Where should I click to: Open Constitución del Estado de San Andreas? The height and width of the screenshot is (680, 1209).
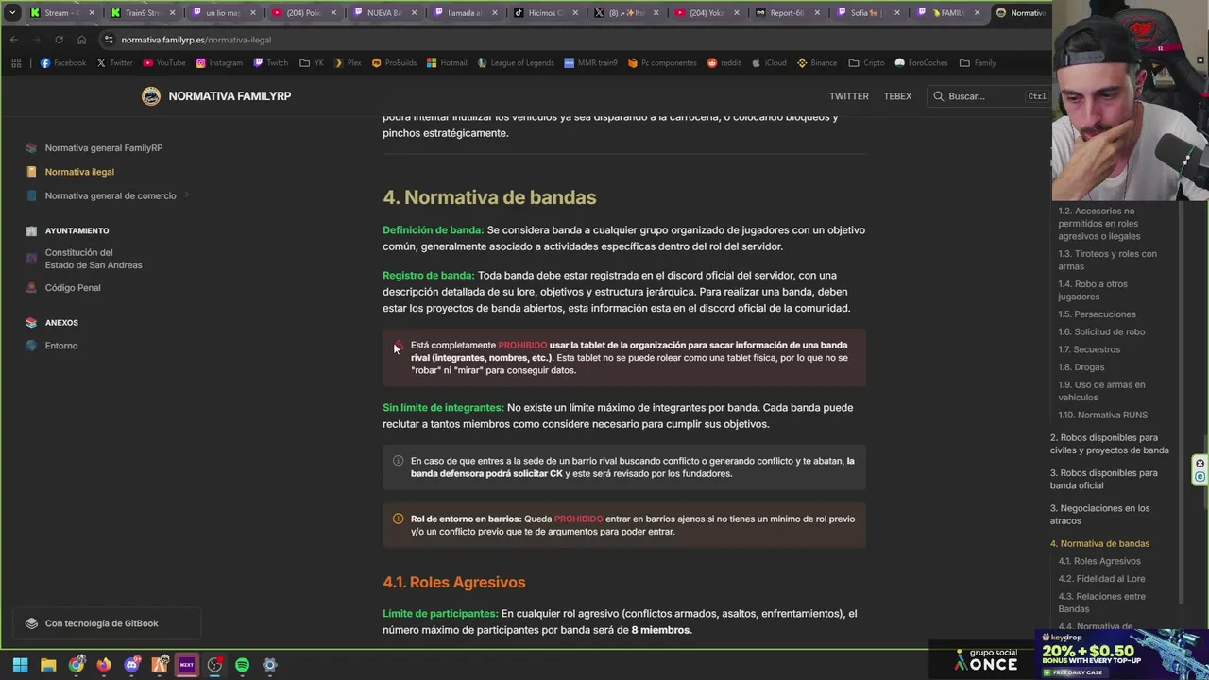94,259
